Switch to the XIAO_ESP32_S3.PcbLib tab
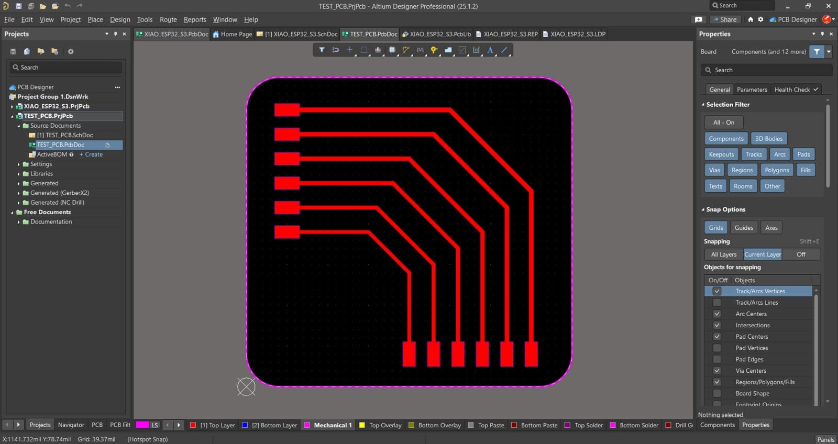 [436, 34]
